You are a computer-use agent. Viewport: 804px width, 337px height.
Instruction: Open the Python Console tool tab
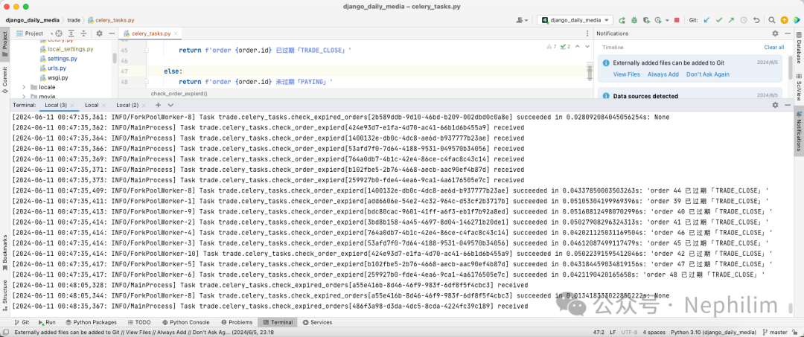point(185,322)
